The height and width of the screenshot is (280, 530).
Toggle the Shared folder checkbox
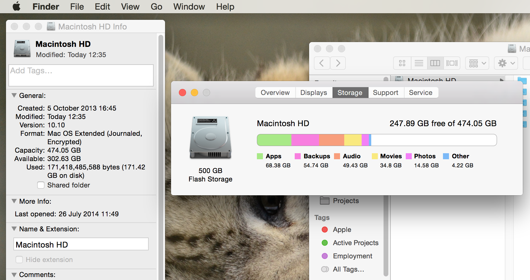click(41, 185)
